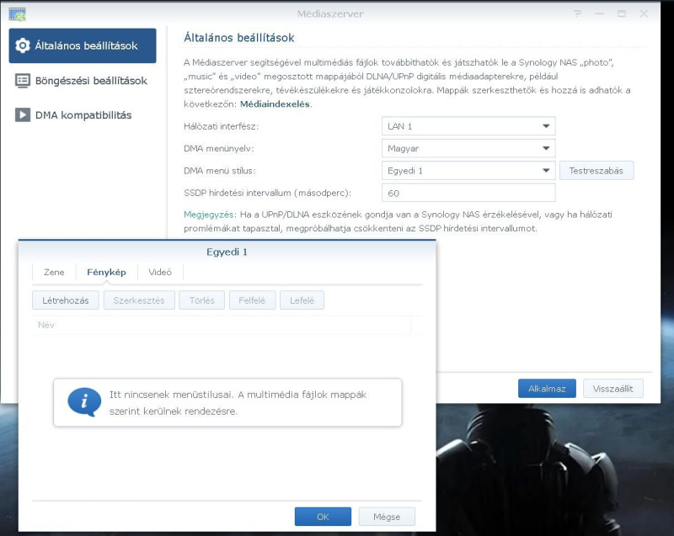Minimize the Médiaszerver window
Viewport: 674px width, 536px height.
click(600, 14)
